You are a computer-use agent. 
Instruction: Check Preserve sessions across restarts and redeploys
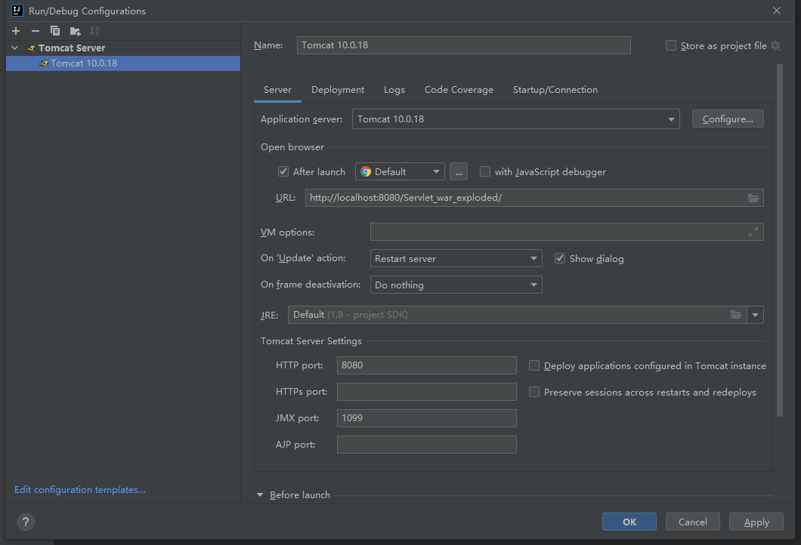[533, 392]
